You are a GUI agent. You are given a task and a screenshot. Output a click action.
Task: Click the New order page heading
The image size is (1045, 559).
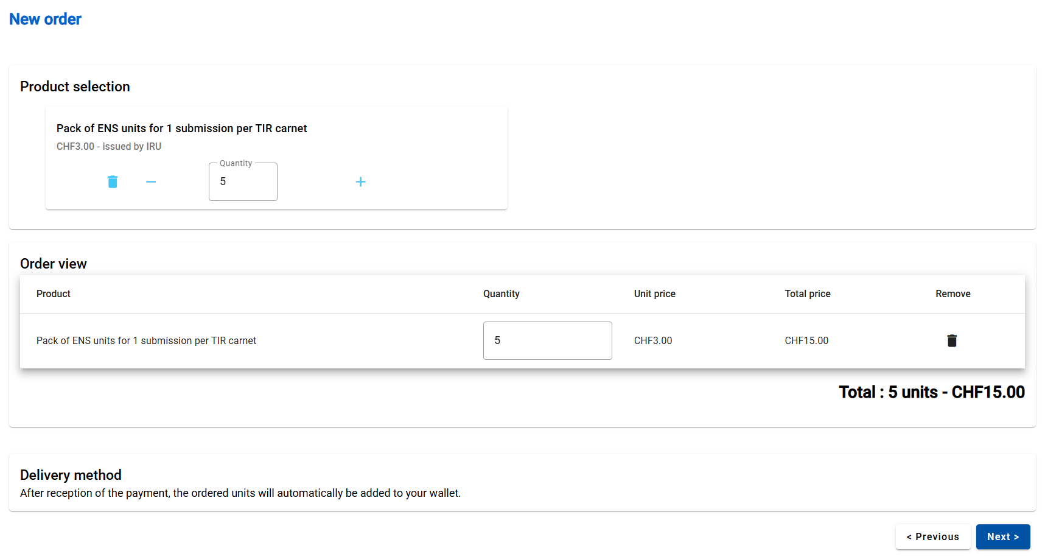pyautogui.click(x=45, y=19)
